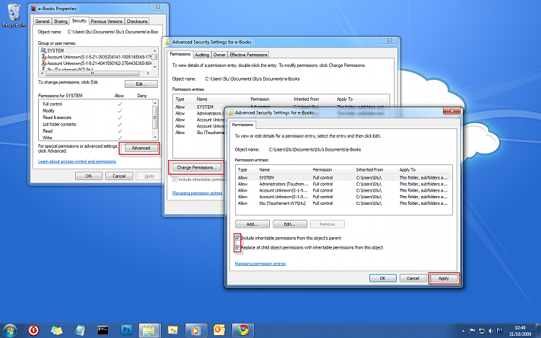
Task: Click Change Permissions... button
Action: click(196, 167)
